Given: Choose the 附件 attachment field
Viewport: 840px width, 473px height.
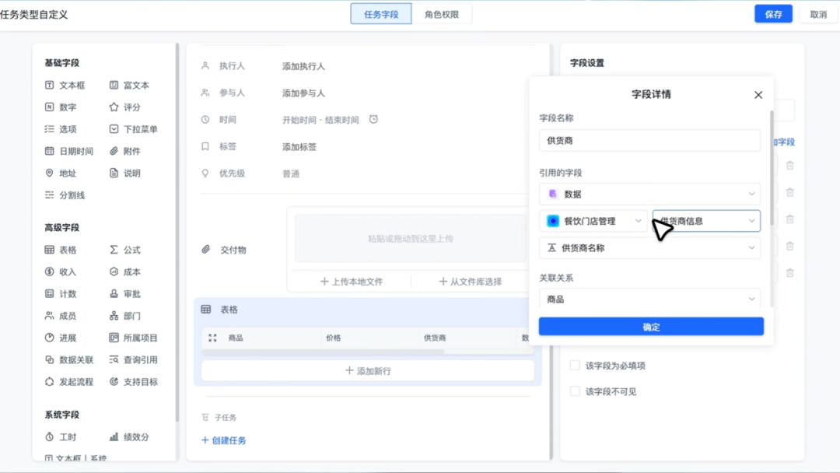Looking at the screenshot, I should point(124,151).
